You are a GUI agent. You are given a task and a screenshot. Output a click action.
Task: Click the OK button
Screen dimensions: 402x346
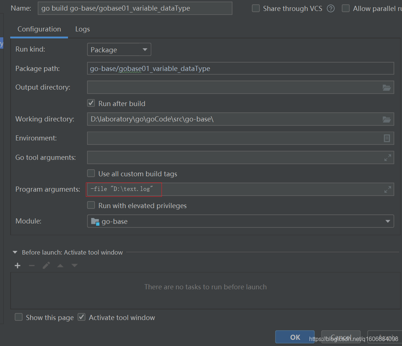click(x=295, y=337)
